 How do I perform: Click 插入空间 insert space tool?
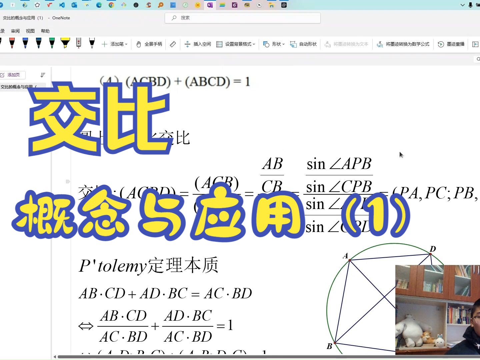[198, 44]
